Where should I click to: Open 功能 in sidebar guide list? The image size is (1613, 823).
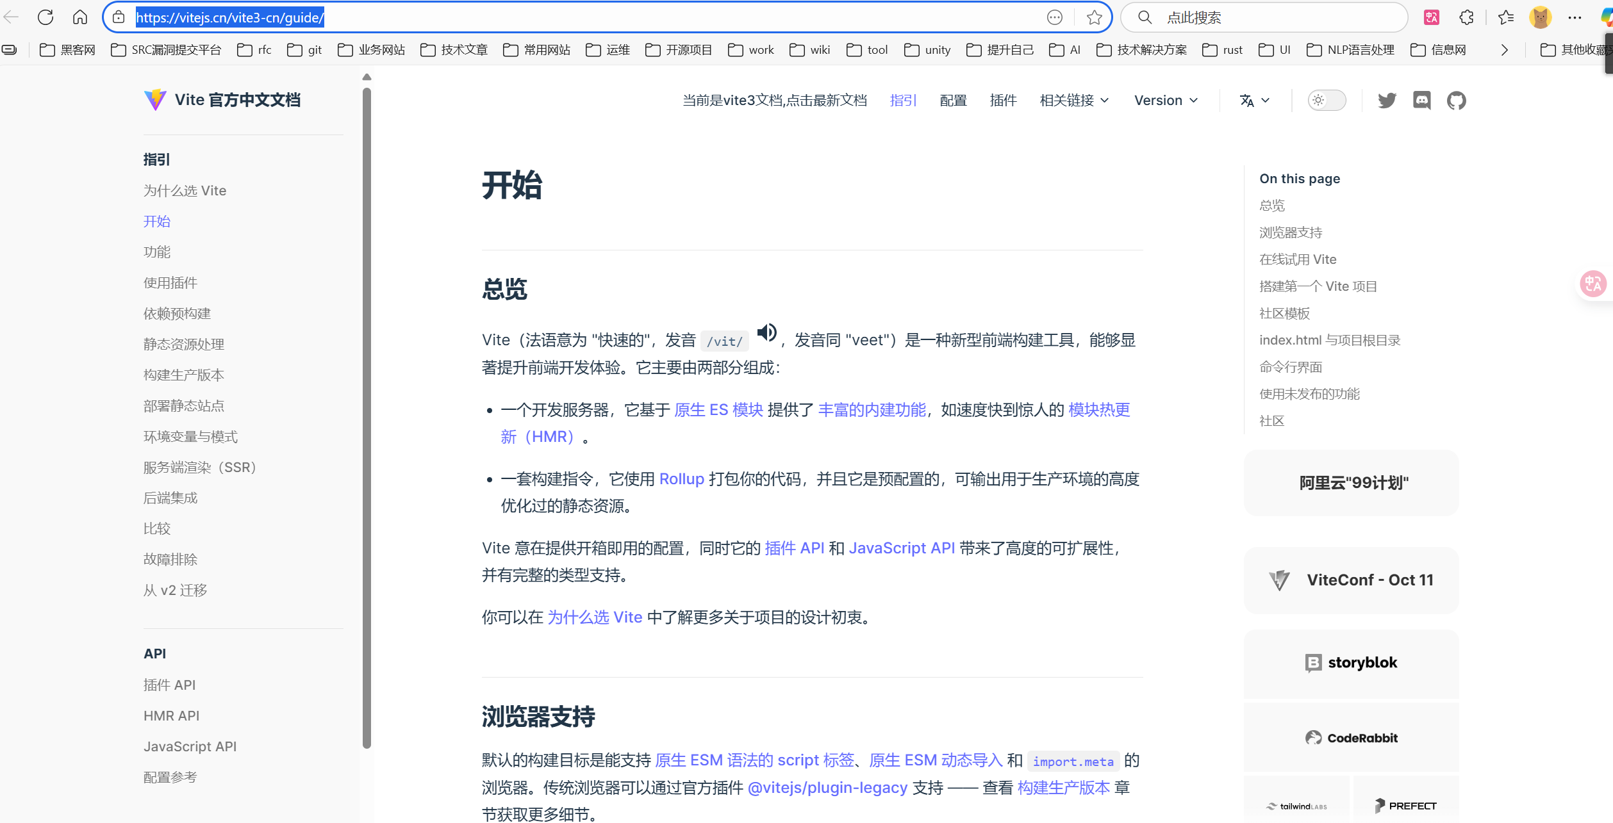[x=157, y=252]
